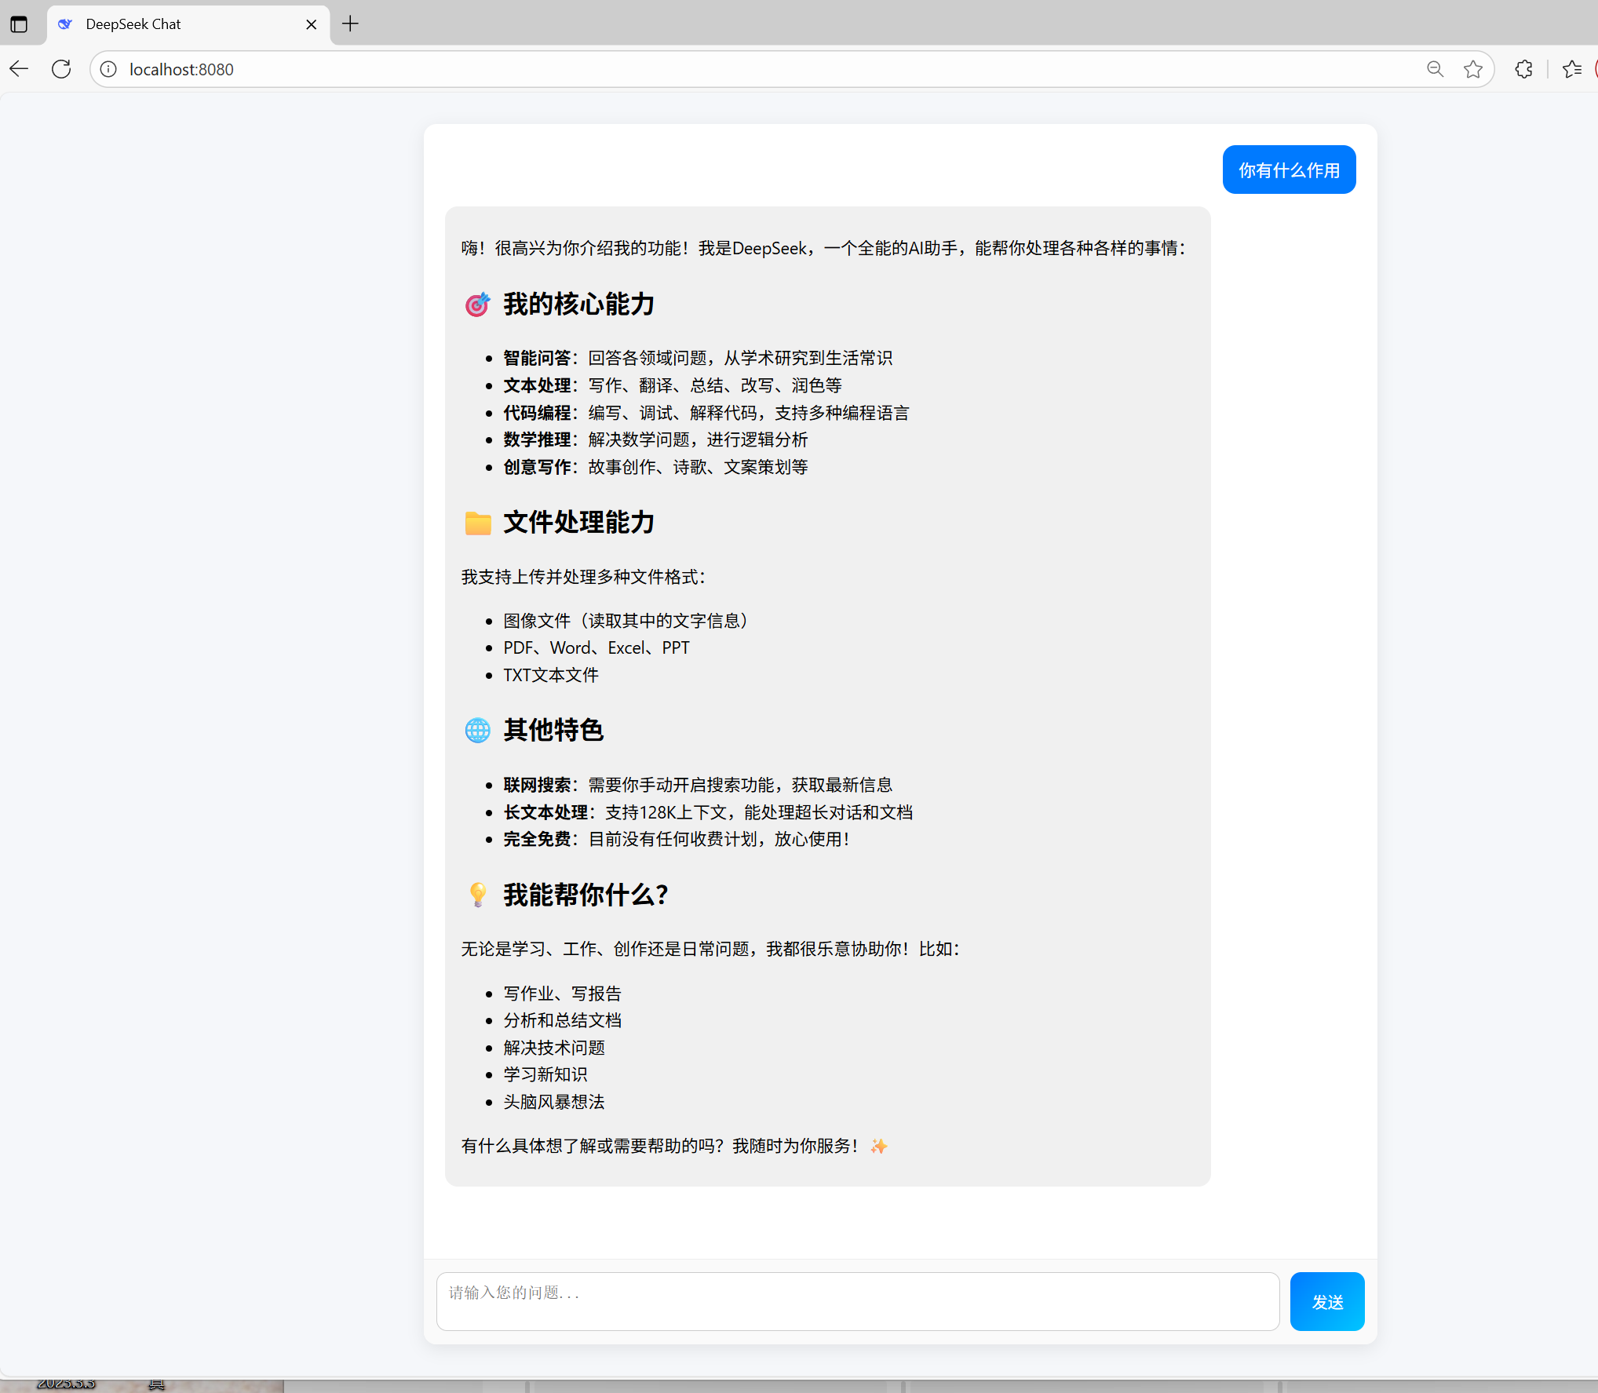
Task: Click the 我的核心能力 heading
Action: (578, 304)
